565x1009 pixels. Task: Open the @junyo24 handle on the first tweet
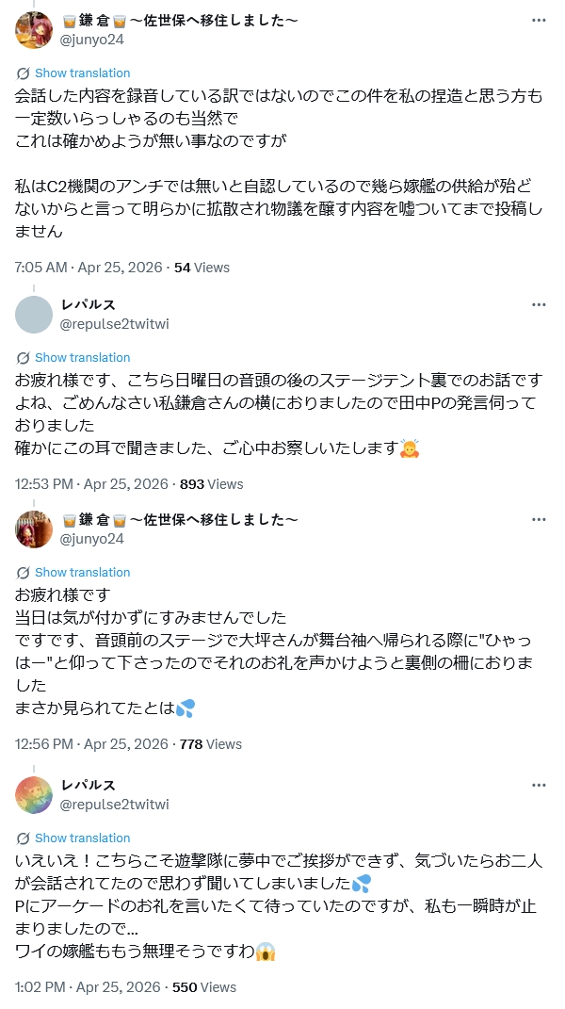pos(92,40)
